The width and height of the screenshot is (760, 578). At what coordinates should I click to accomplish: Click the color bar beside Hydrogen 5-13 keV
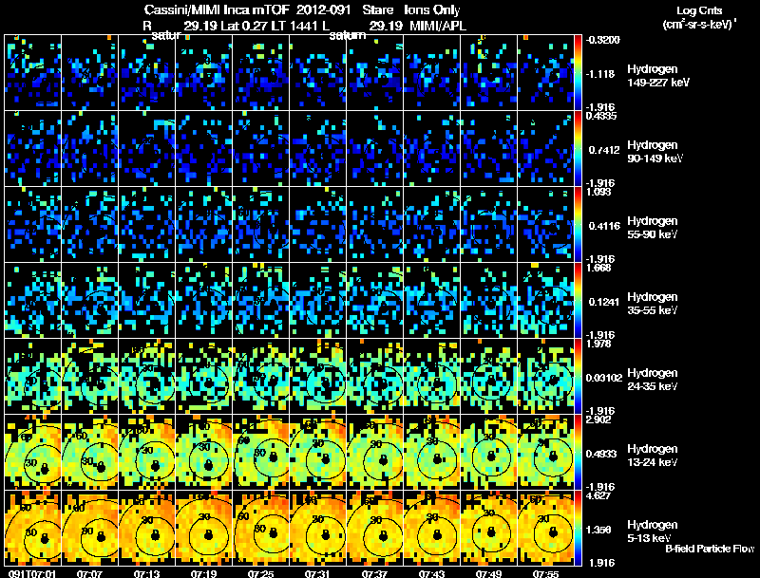578,528
